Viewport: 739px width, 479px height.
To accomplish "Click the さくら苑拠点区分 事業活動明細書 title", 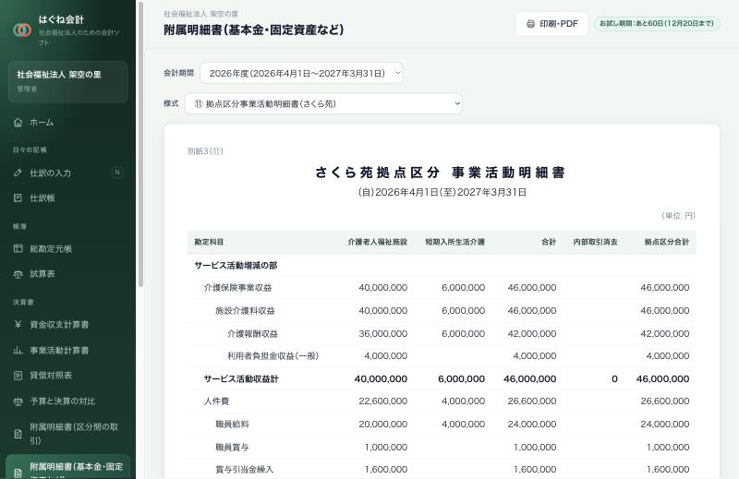I will pos(441,173).
